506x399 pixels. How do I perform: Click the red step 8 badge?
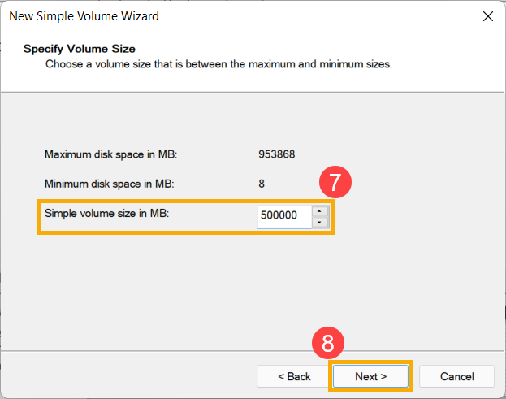click(327, 343)
